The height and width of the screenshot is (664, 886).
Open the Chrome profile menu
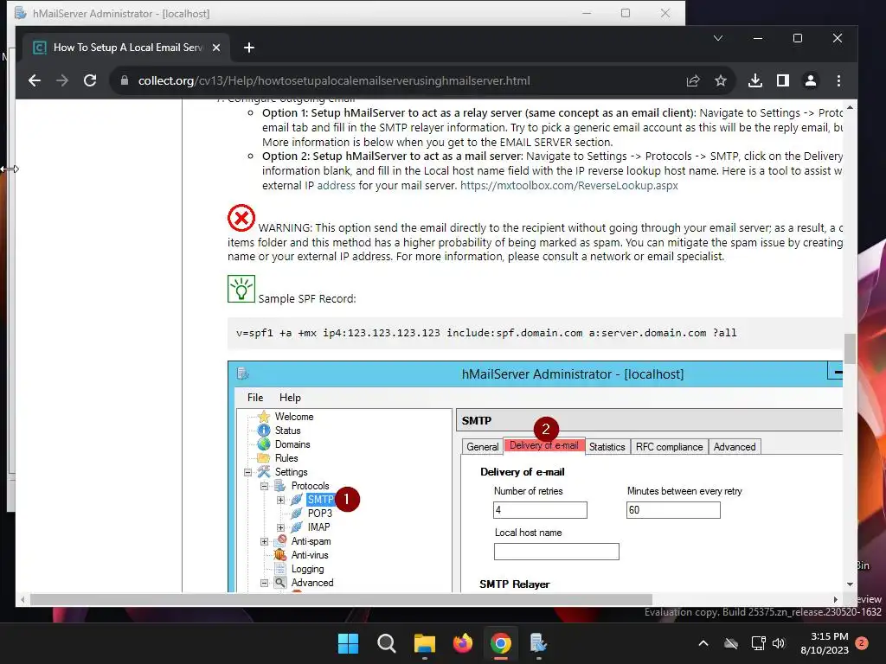810,80
